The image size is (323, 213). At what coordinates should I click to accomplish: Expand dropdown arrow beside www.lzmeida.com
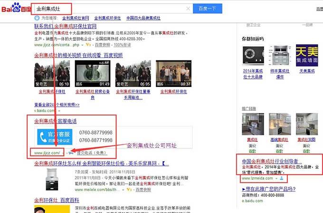276,178
